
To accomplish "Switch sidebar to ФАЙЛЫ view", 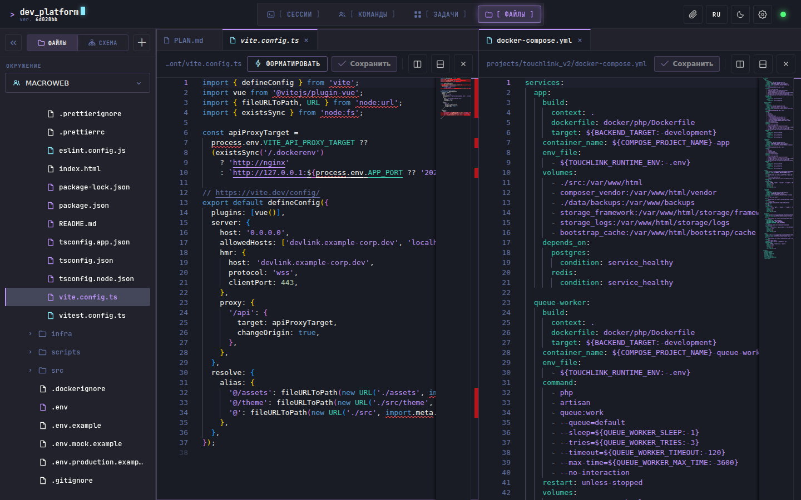I will point(52,43).
